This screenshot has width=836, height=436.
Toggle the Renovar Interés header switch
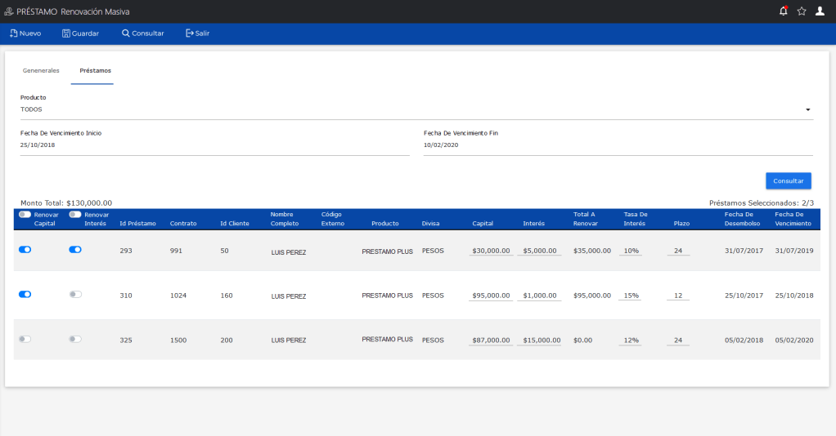pos(75,215)
